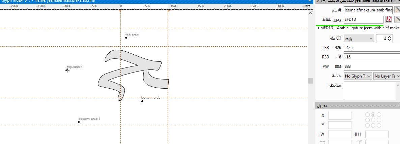This screenshot has height=144, width=400.
Task: Select the top-arab 1 anchor marker
Action: 67,70
